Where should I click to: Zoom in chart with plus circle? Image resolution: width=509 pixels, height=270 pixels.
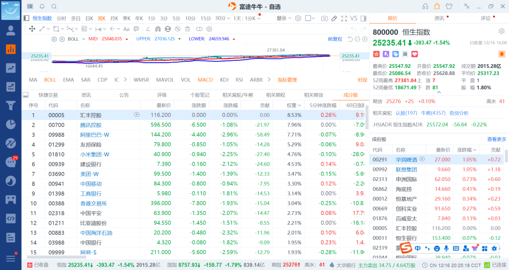point(365,39)
